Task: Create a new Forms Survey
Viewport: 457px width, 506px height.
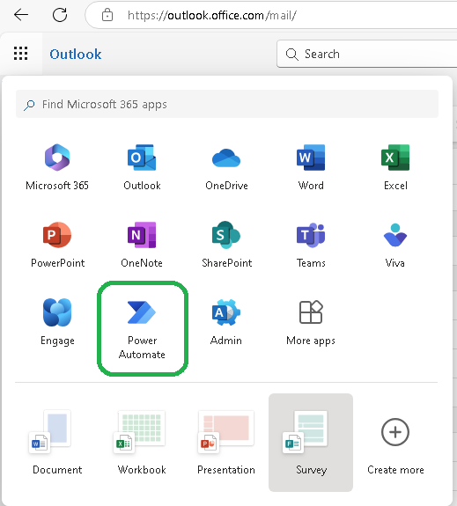Action: 311,443
